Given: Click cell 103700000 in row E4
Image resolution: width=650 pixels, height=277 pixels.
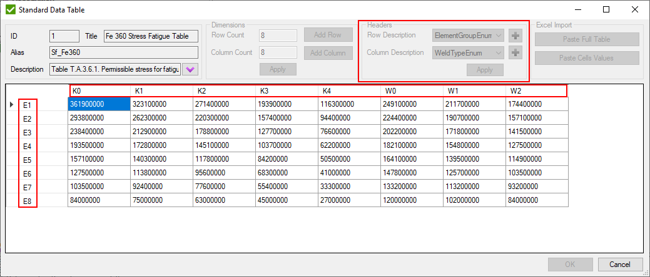Looking at the screenshot, I should (x=287, y=145).
